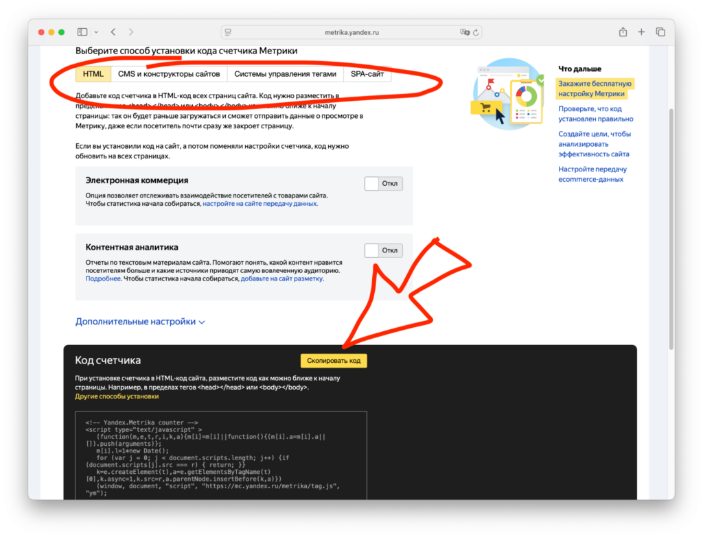
Task: Open the sidebar options chevron
Action: tap(96, 32)
